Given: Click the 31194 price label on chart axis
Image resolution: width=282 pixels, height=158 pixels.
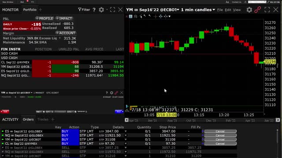Looking at the screenshot, I should coord(270,61).
